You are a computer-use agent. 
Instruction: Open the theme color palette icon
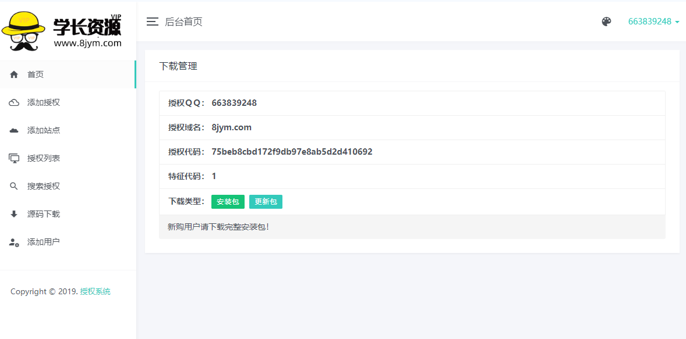pyautogui.click(x=606, y=22)
